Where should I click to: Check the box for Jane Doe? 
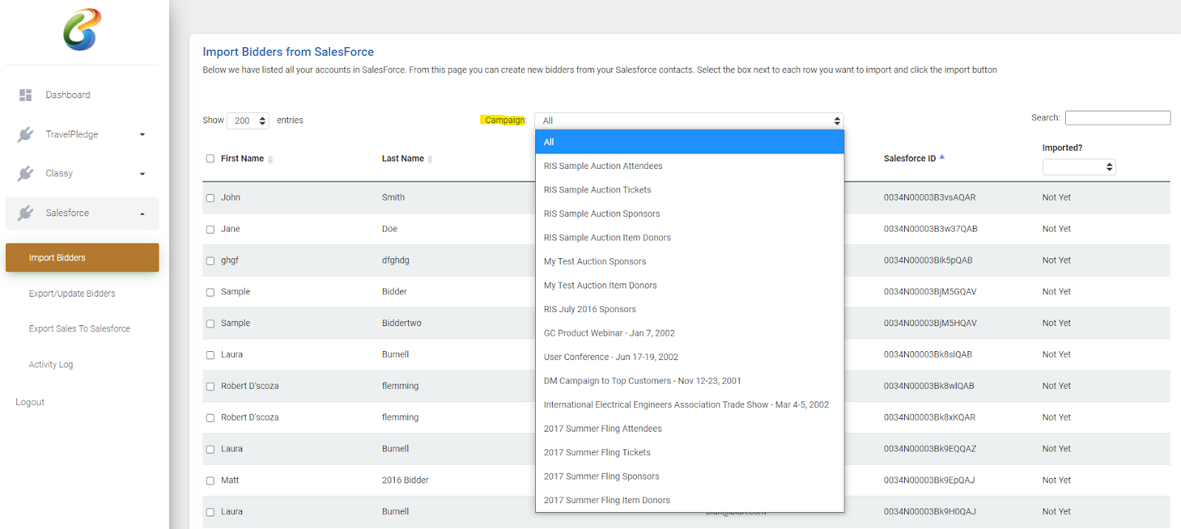pyautogui.click(x=210, y=229)
